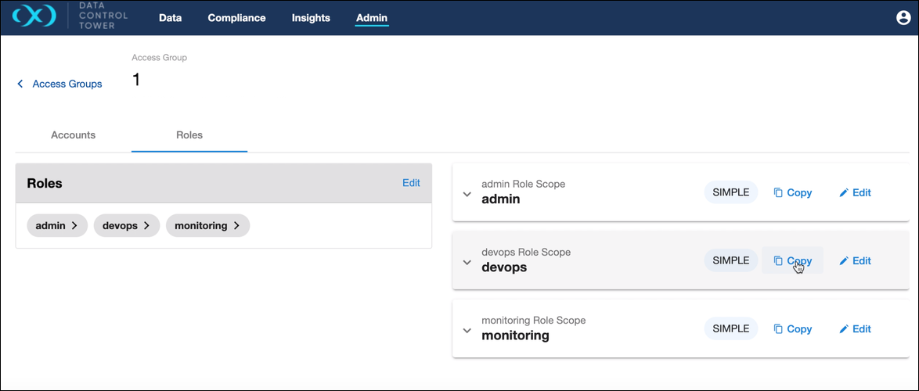Select the monitoring role chip
Screen dimensions: 919x391
(207, 226)
